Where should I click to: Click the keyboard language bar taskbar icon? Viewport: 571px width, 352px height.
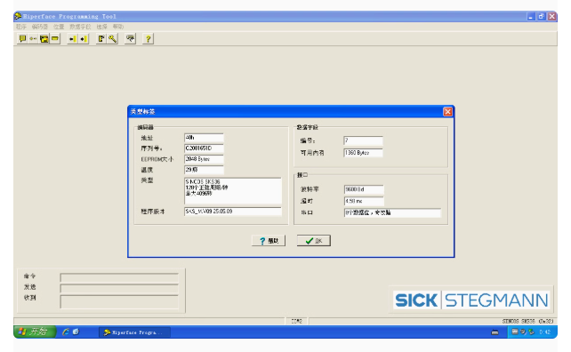[x=495, y=332]
